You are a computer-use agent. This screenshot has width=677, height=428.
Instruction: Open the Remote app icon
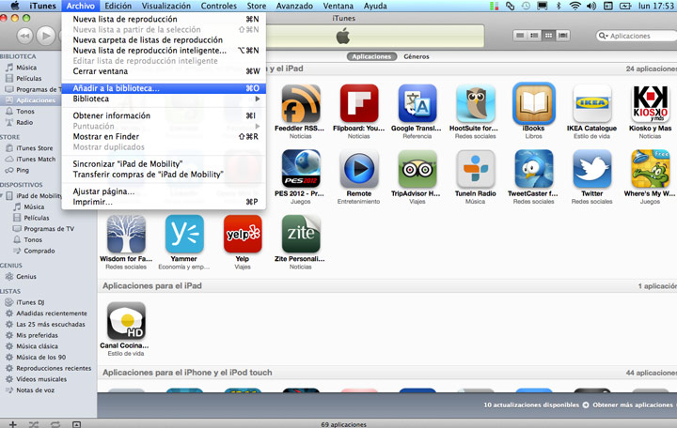point(358,169)
